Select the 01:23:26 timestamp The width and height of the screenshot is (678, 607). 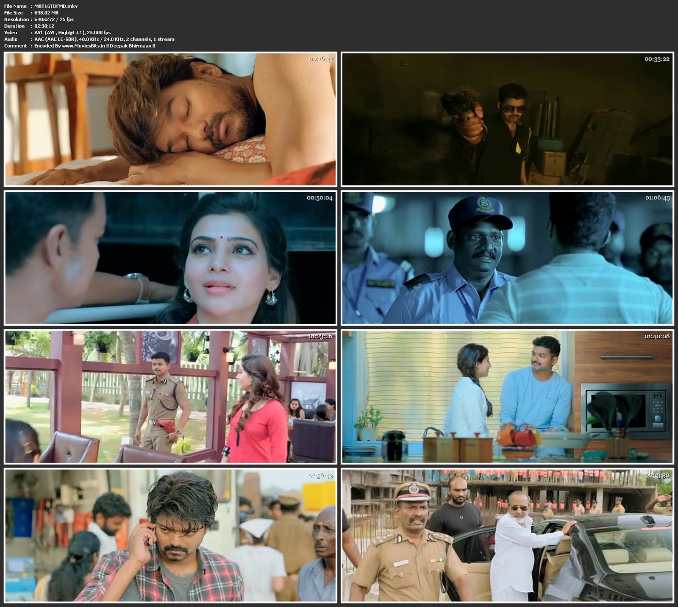tap(321, 336)
